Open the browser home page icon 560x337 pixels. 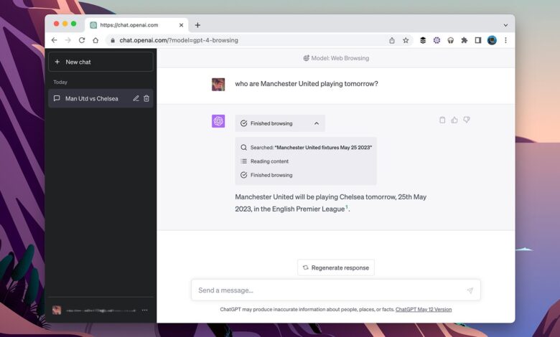click(95, 40)
